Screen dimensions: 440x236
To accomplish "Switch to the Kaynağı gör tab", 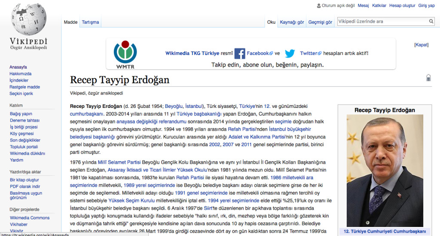I will 292,22.
